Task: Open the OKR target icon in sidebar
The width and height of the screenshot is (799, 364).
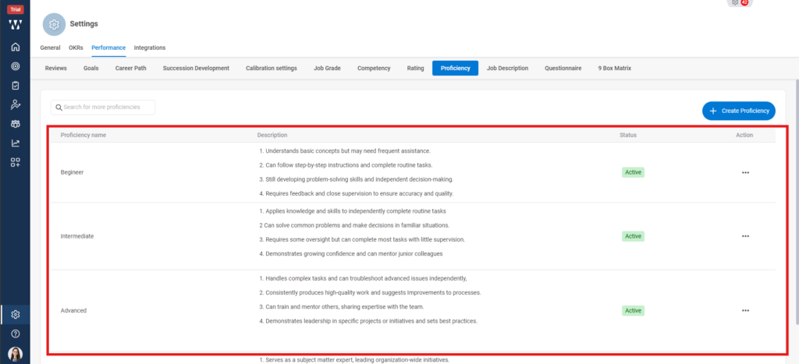Action: (16, 66)
